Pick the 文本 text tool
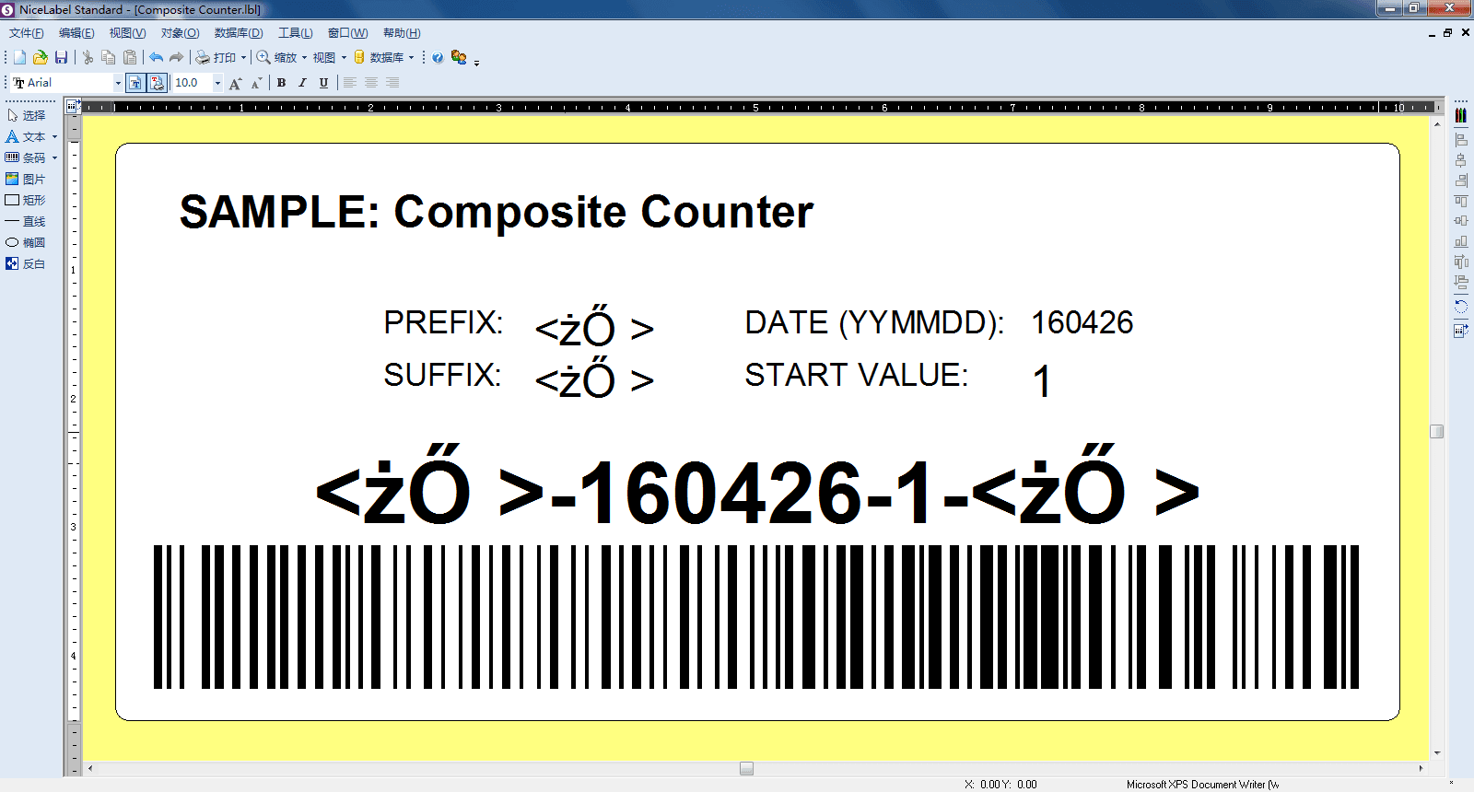 26,136
